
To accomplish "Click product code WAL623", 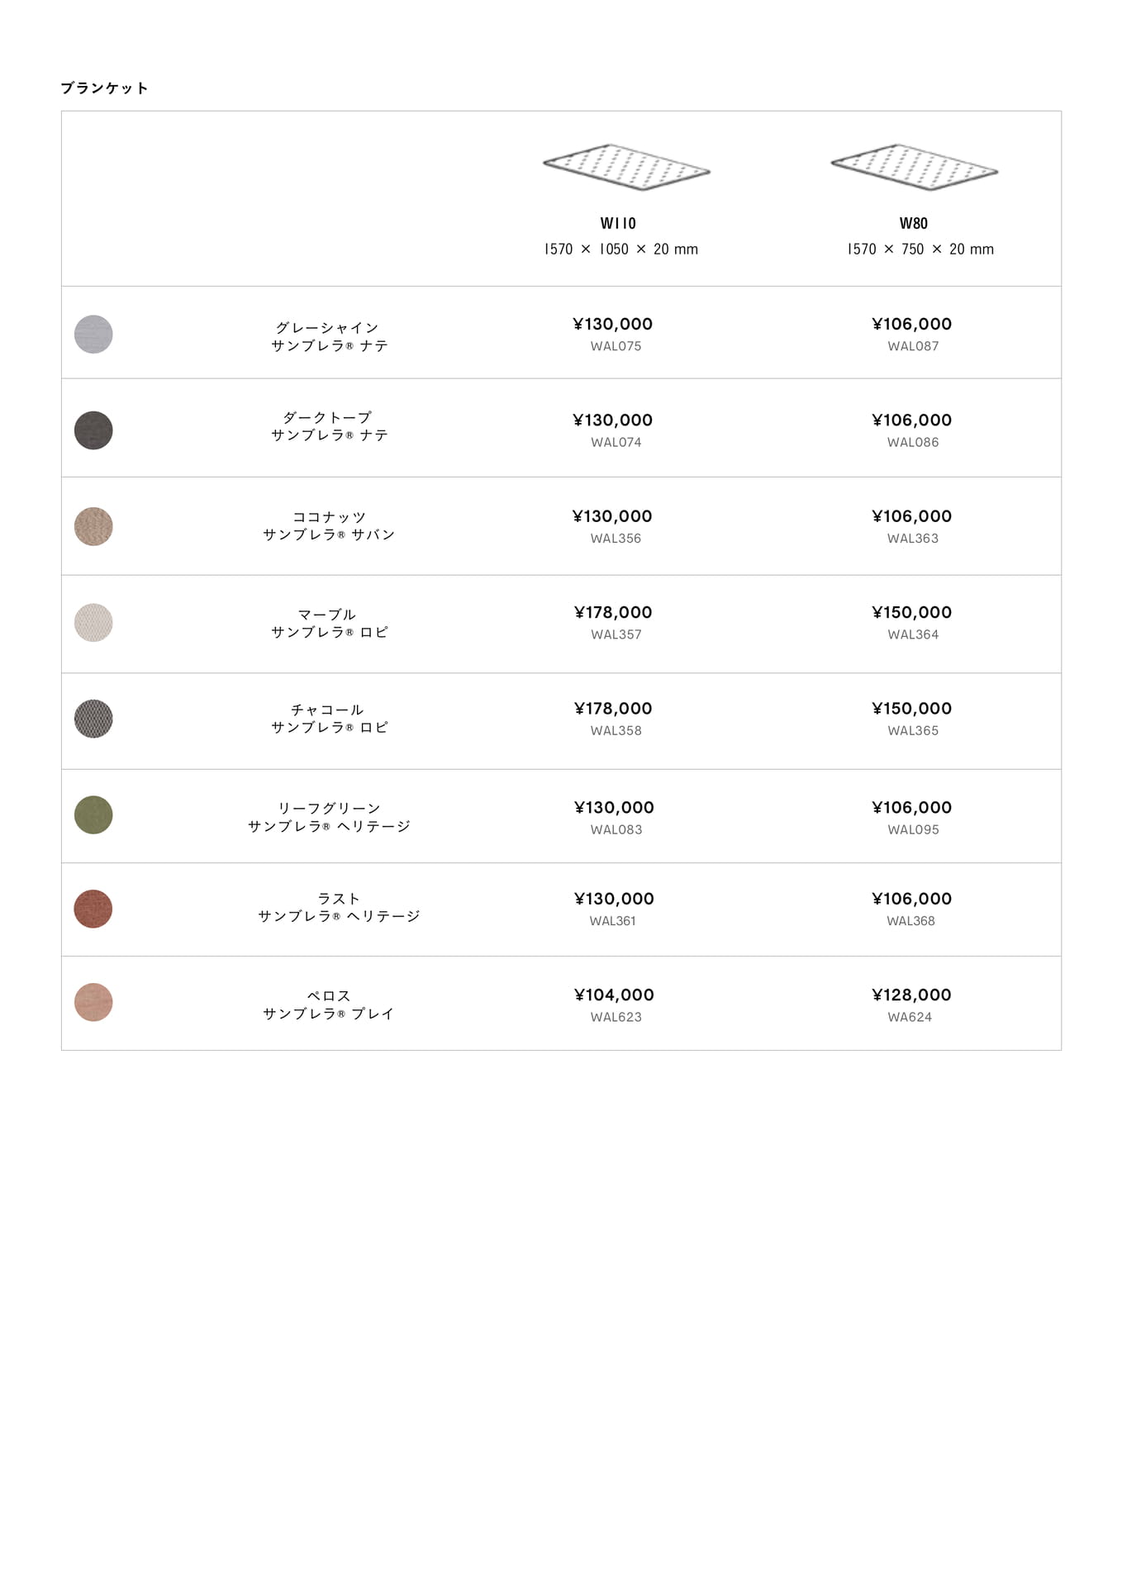I will click(x=616, y=1017).
